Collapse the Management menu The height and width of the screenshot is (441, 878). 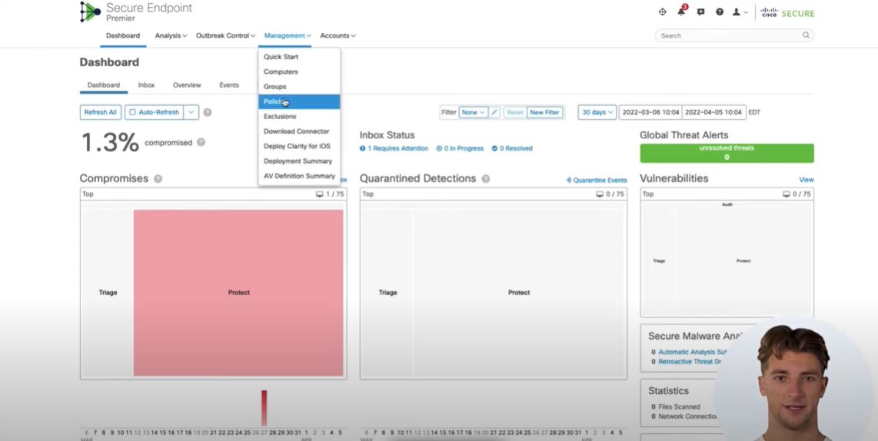pos(288,35)
